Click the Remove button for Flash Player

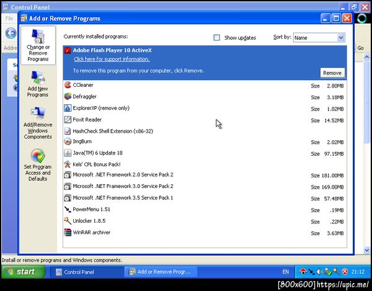pyautogui.click(x=332, y=73)
